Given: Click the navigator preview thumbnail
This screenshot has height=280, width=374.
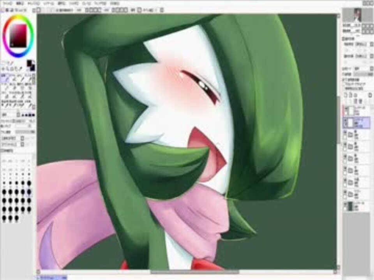Looking at the screenshot, I should 358,15.
